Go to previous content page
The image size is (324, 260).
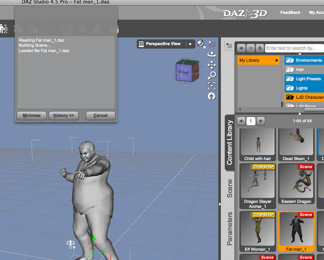241,121
